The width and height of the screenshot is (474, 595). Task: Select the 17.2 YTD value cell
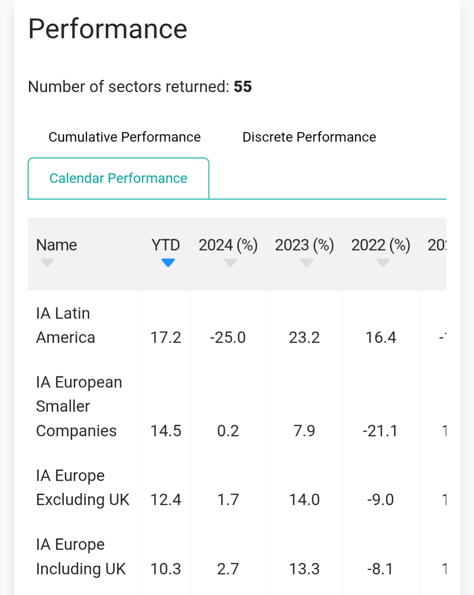166,337
